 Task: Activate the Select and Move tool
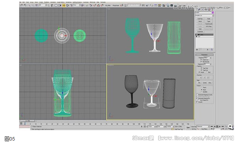tap(64, 6)
